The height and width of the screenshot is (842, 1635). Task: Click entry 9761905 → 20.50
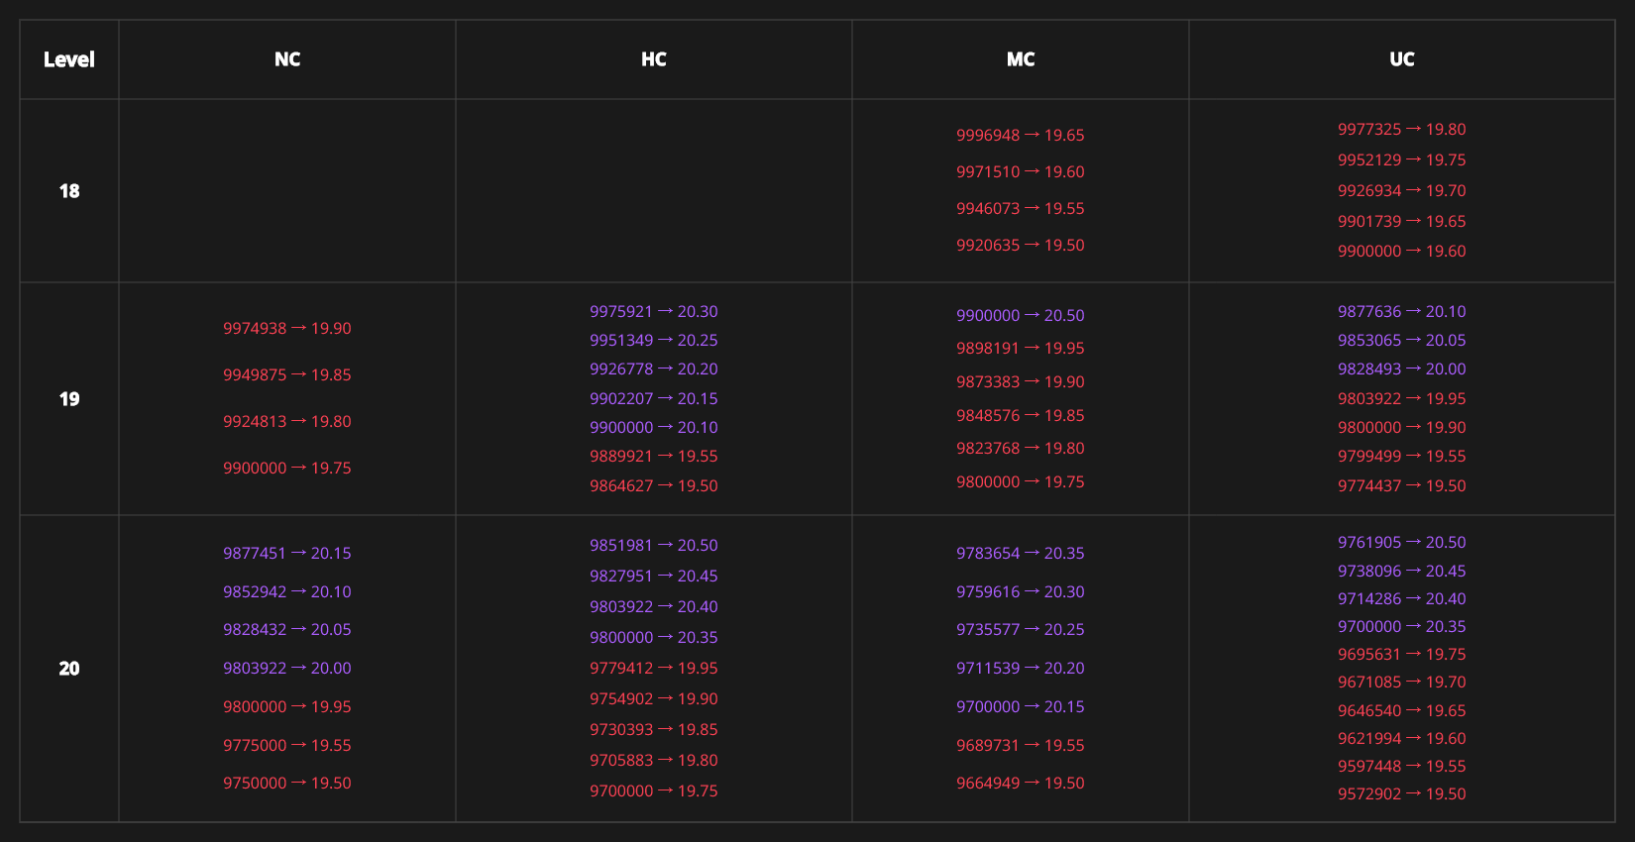click(1401, 542)
